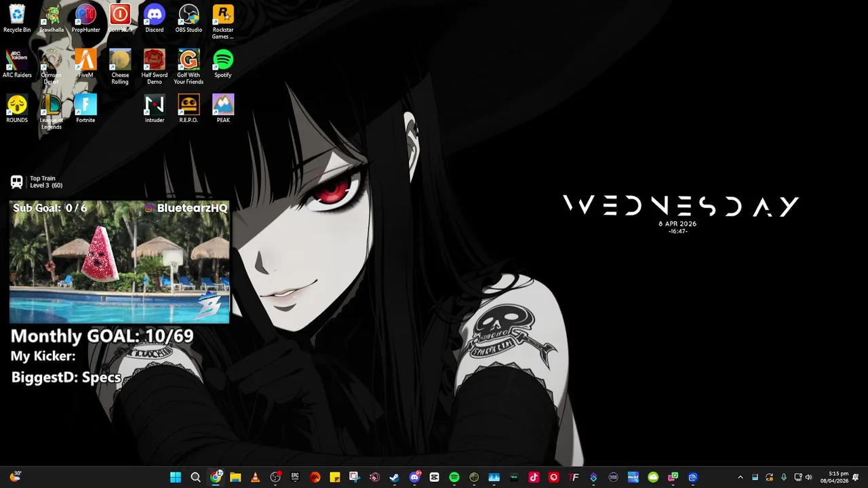Open the PropHunter desktop shortcut
868x488 pixels.
pyautogui.click(x=85, y=18)
